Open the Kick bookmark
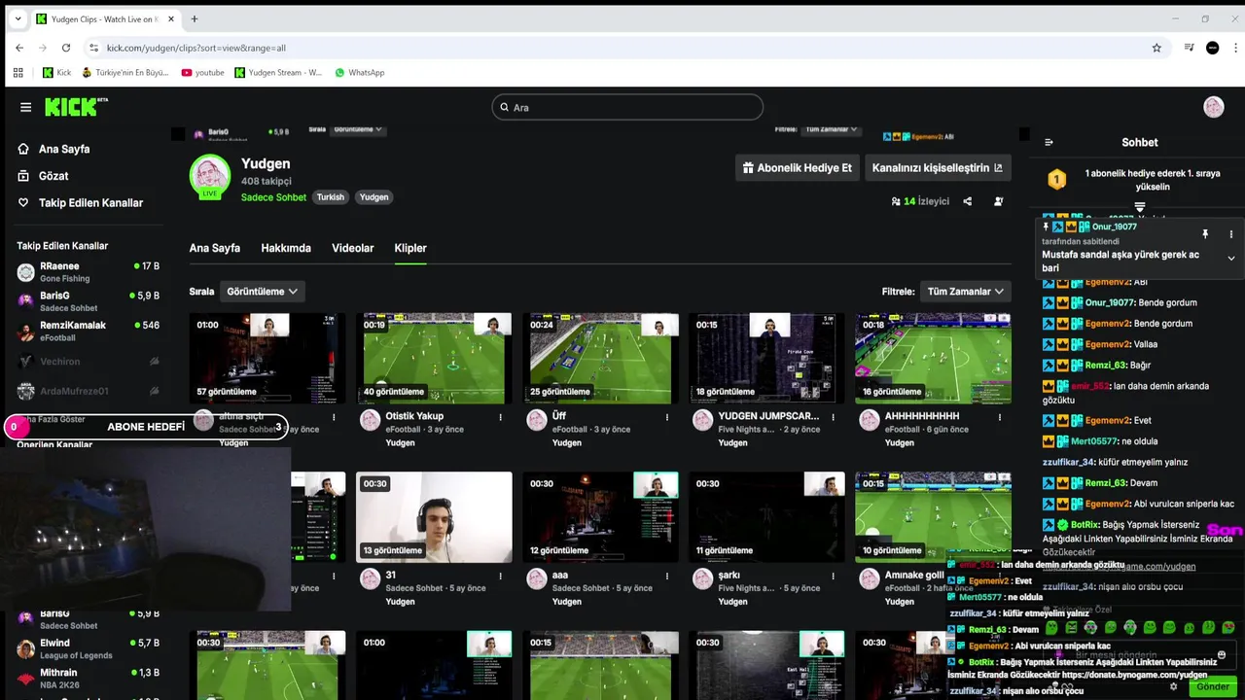The height and width of the screenshot is (700, 1245). [56, 72]
